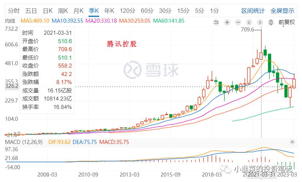Click the 2010-09 date axis label

pyautogui.click(x=88, y=175)
